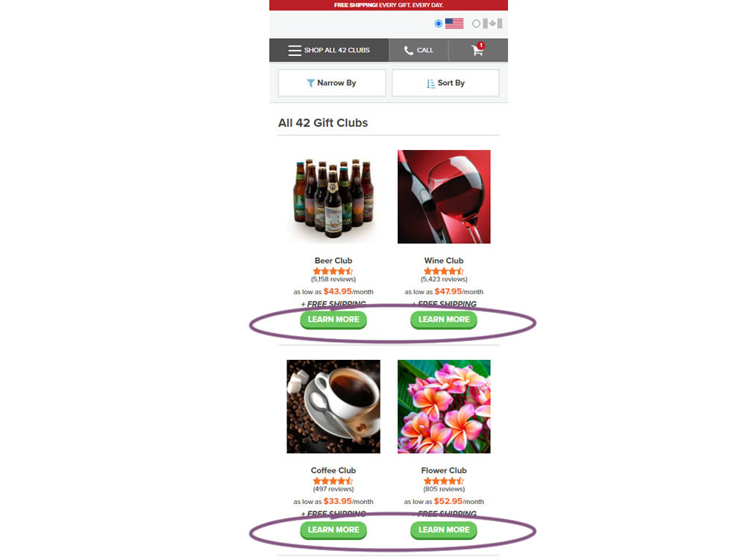Open Shop All 42 Clubs menu
The width and height of the screenshot is (746, 560).
pyautogui.click(x=329, y=50)
